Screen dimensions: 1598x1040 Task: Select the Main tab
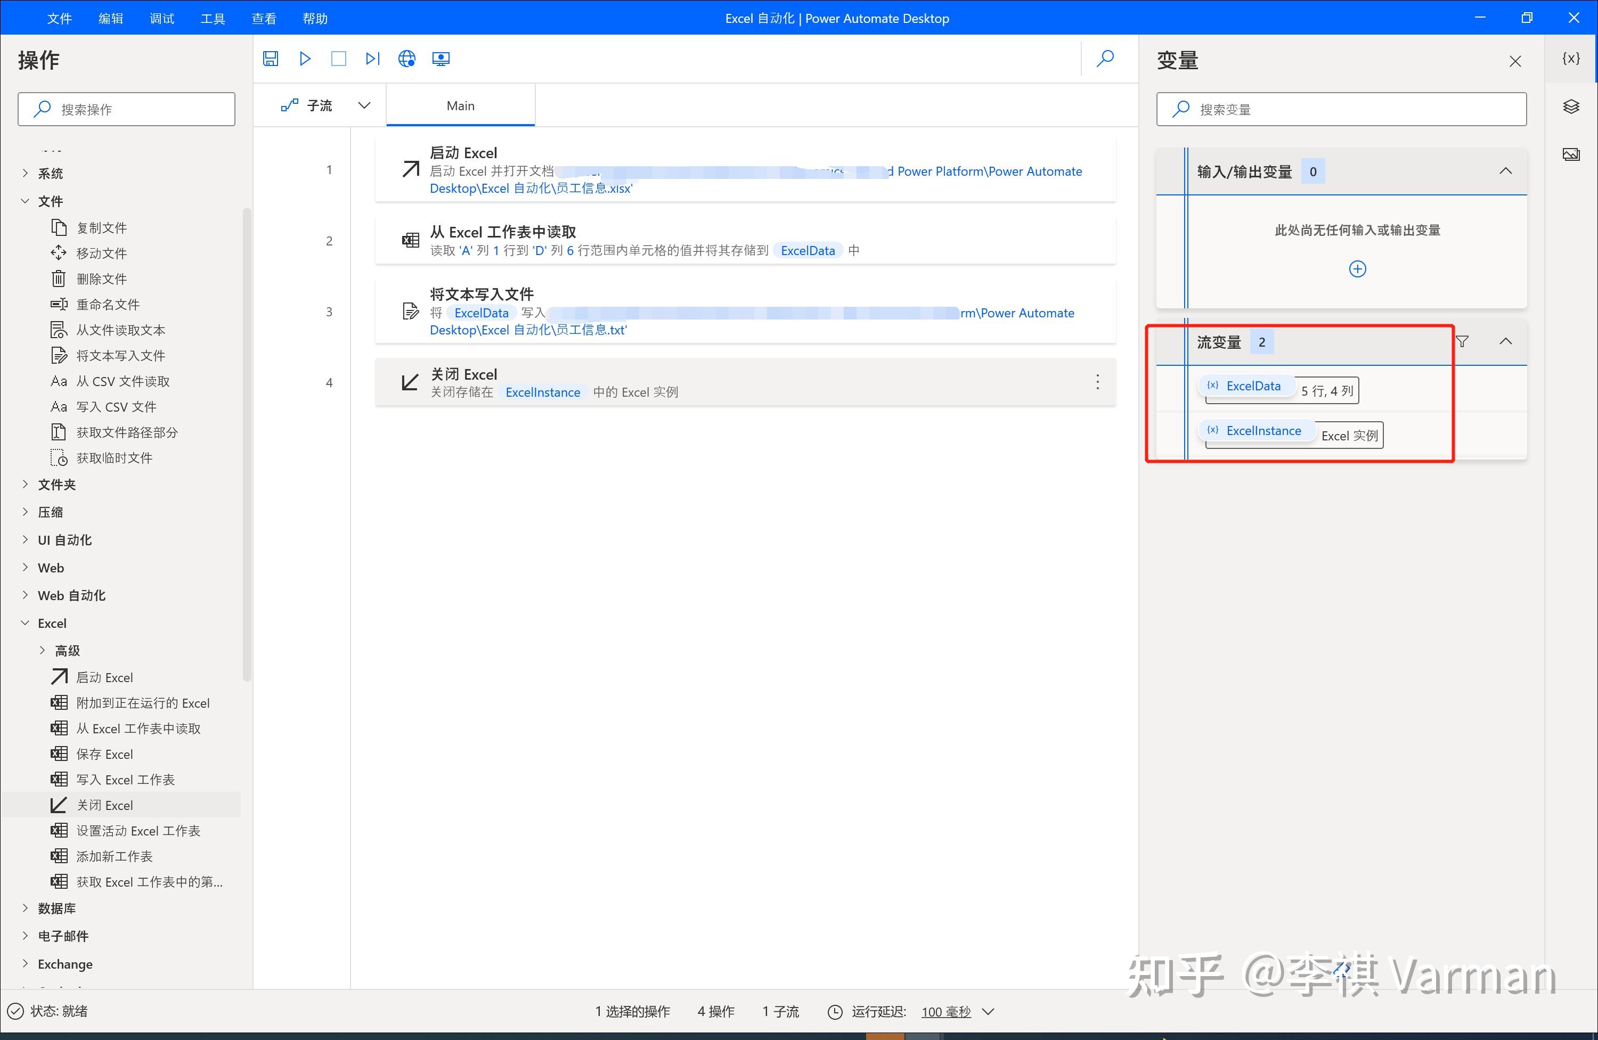click(460, 105)
